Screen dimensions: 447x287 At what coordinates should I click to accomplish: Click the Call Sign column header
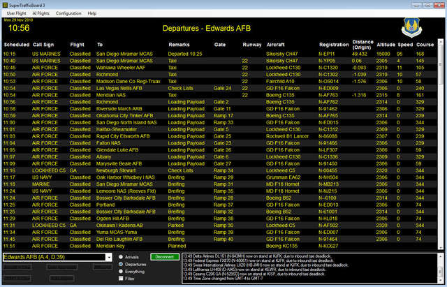[43, 45]
